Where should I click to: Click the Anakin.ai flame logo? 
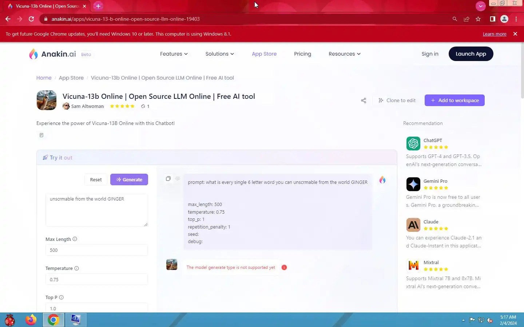tap(33, 54)
